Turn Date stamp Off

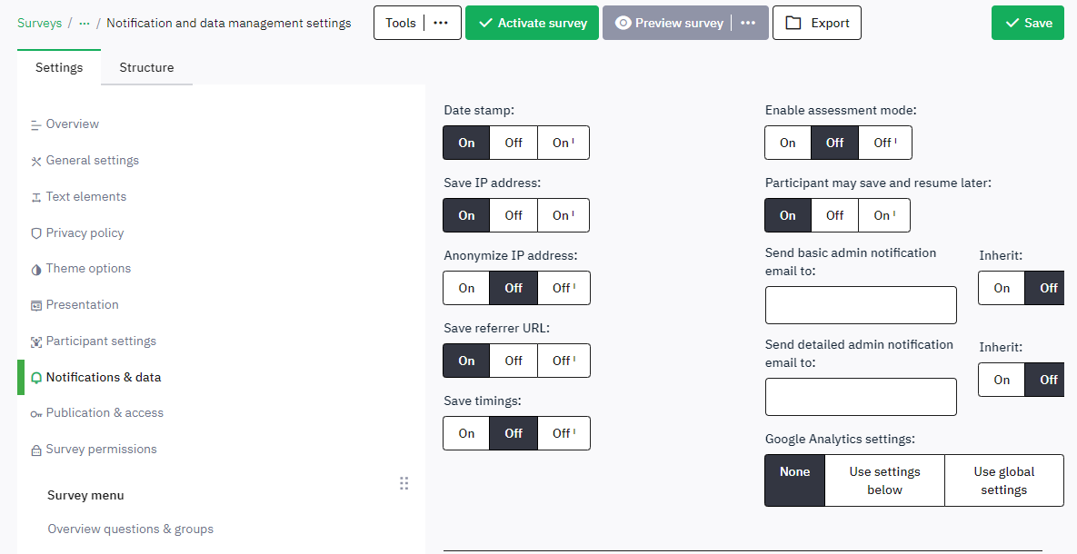(x=514, y=143)
